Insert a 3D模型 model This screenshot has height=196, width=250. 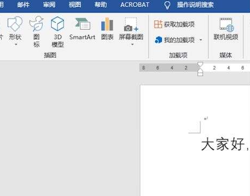(58, 31)
